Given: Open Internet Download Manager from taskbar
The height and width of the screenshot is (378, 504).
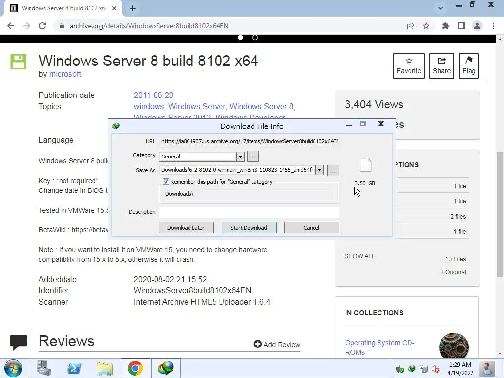Looking at the screenshot, I should [x=166, y=368].
